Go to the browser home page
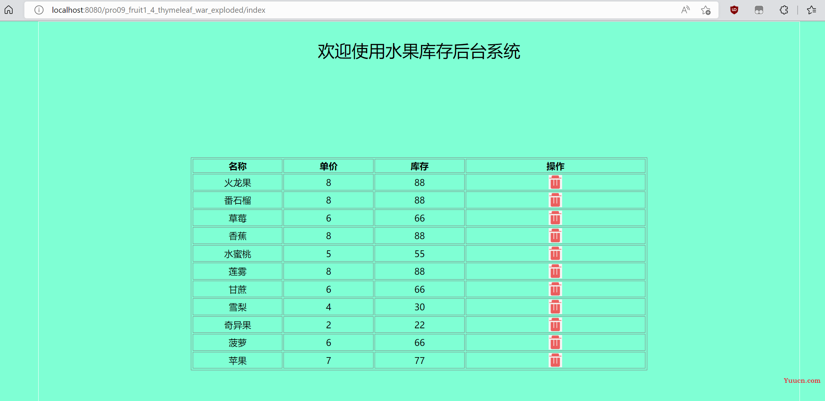 [9, 10]
